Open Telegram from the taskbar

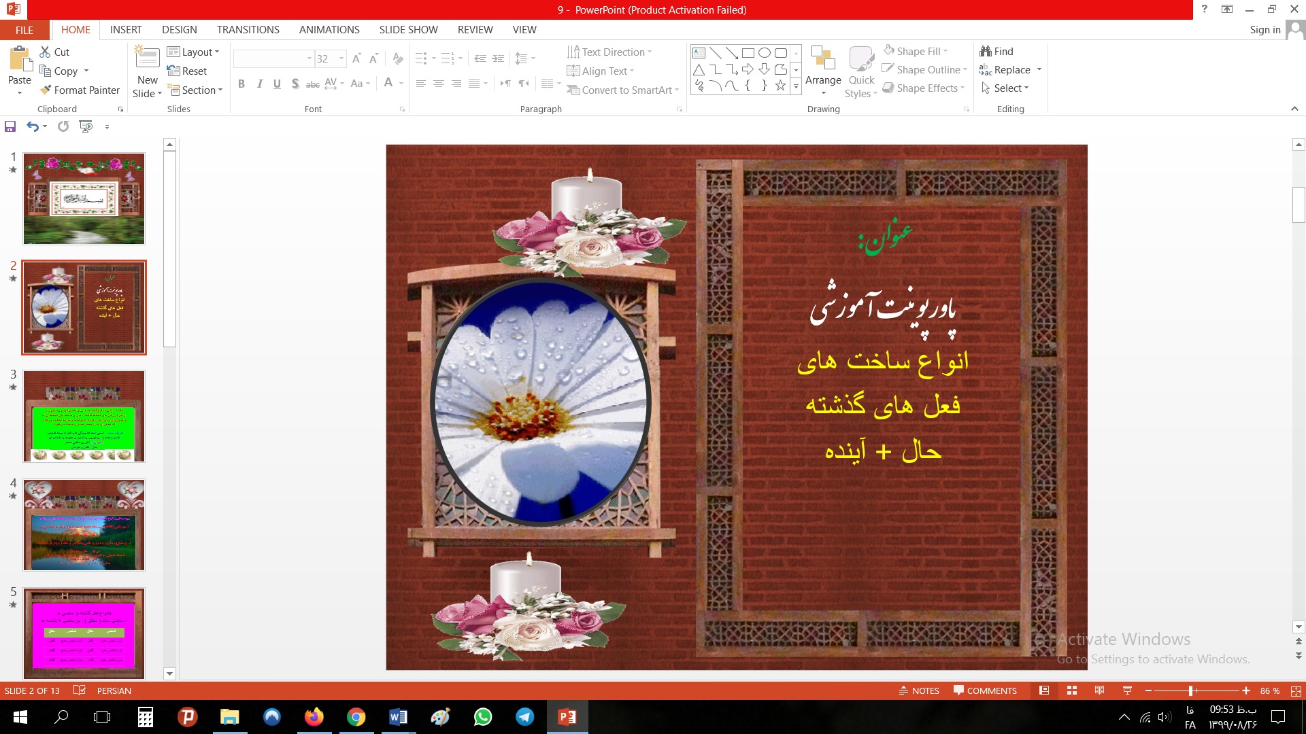(x=524, y=717)
